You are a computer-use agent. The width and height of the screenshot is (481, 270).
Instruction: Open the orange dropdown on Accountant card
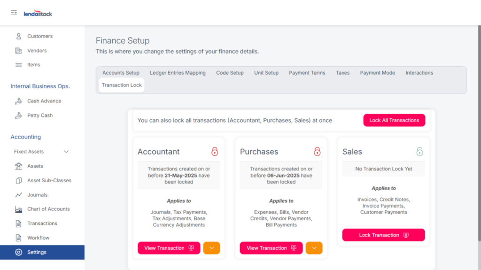tap(211, 248)
